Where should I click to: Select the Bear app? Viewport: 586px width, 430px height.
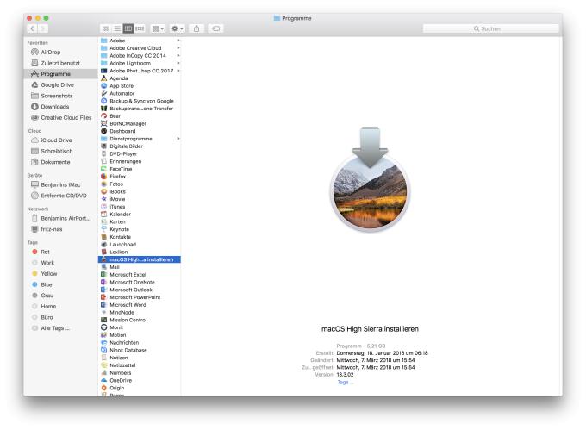(x=140, y=115)
